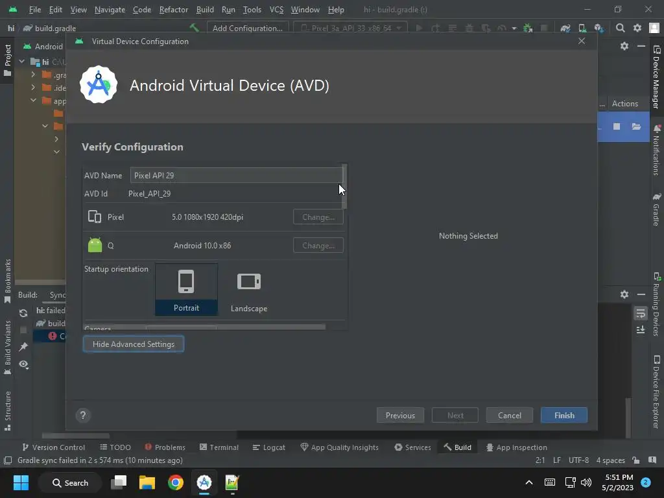Open Task View on taskbar
The width and height of the screenshot is (664, 498).
pyautogui.click(x=119, y=482)
